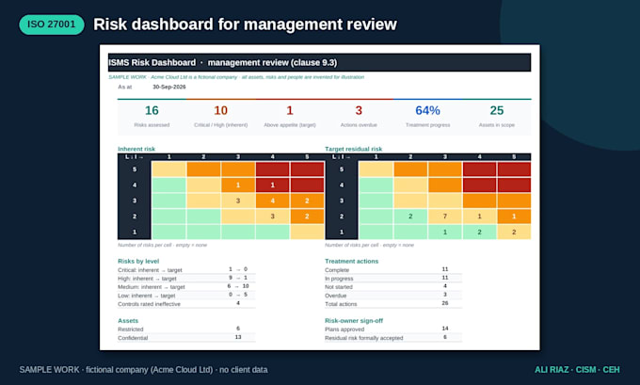
Task: Select the 'Controls rated ineffective' row
Action: pos(186,304)
